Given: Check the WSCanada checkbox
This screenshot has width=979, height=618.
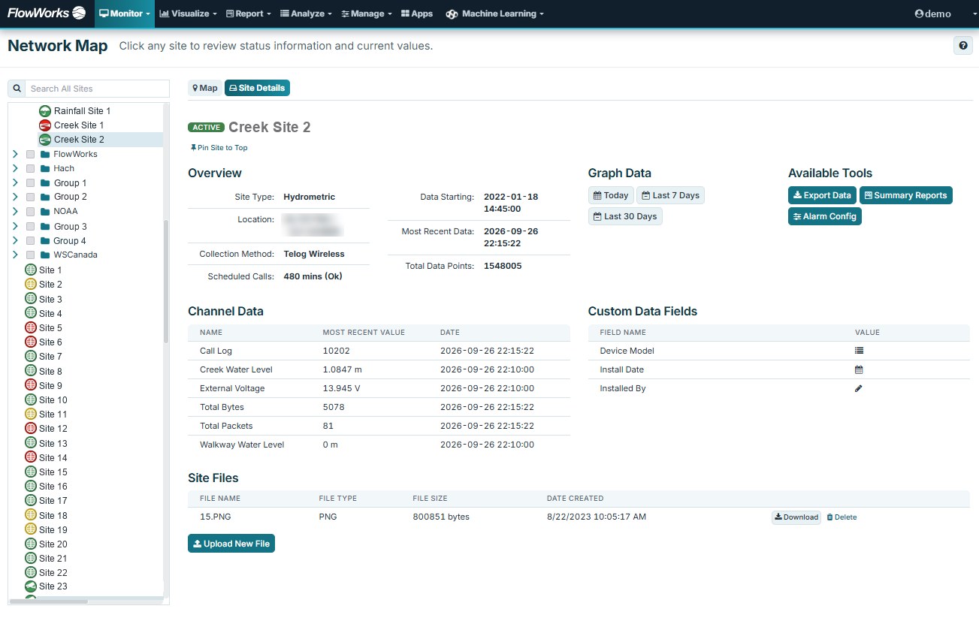Looking at the screenshot, I should pos(30,255).
